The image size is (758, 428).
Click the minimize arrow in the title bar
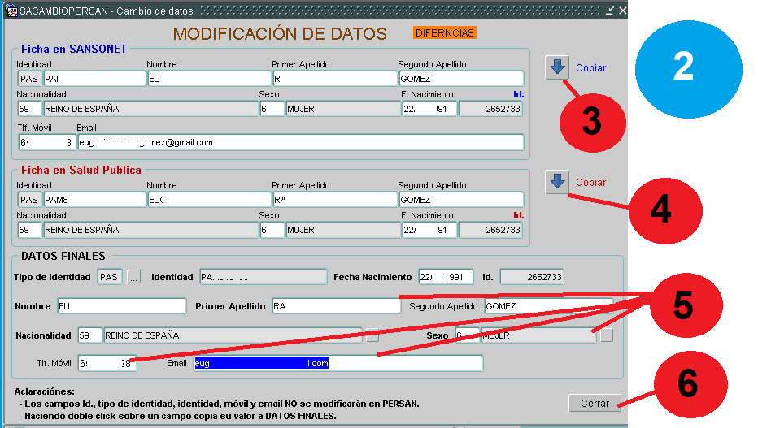[610, 11]
